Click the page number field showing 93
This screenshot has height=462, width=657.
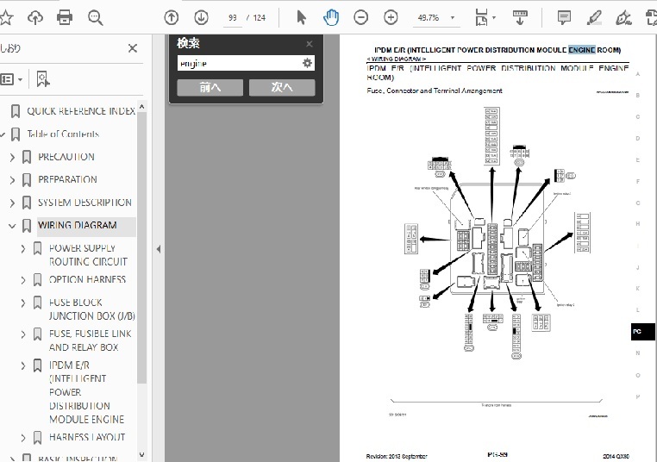tap(233, 18)
